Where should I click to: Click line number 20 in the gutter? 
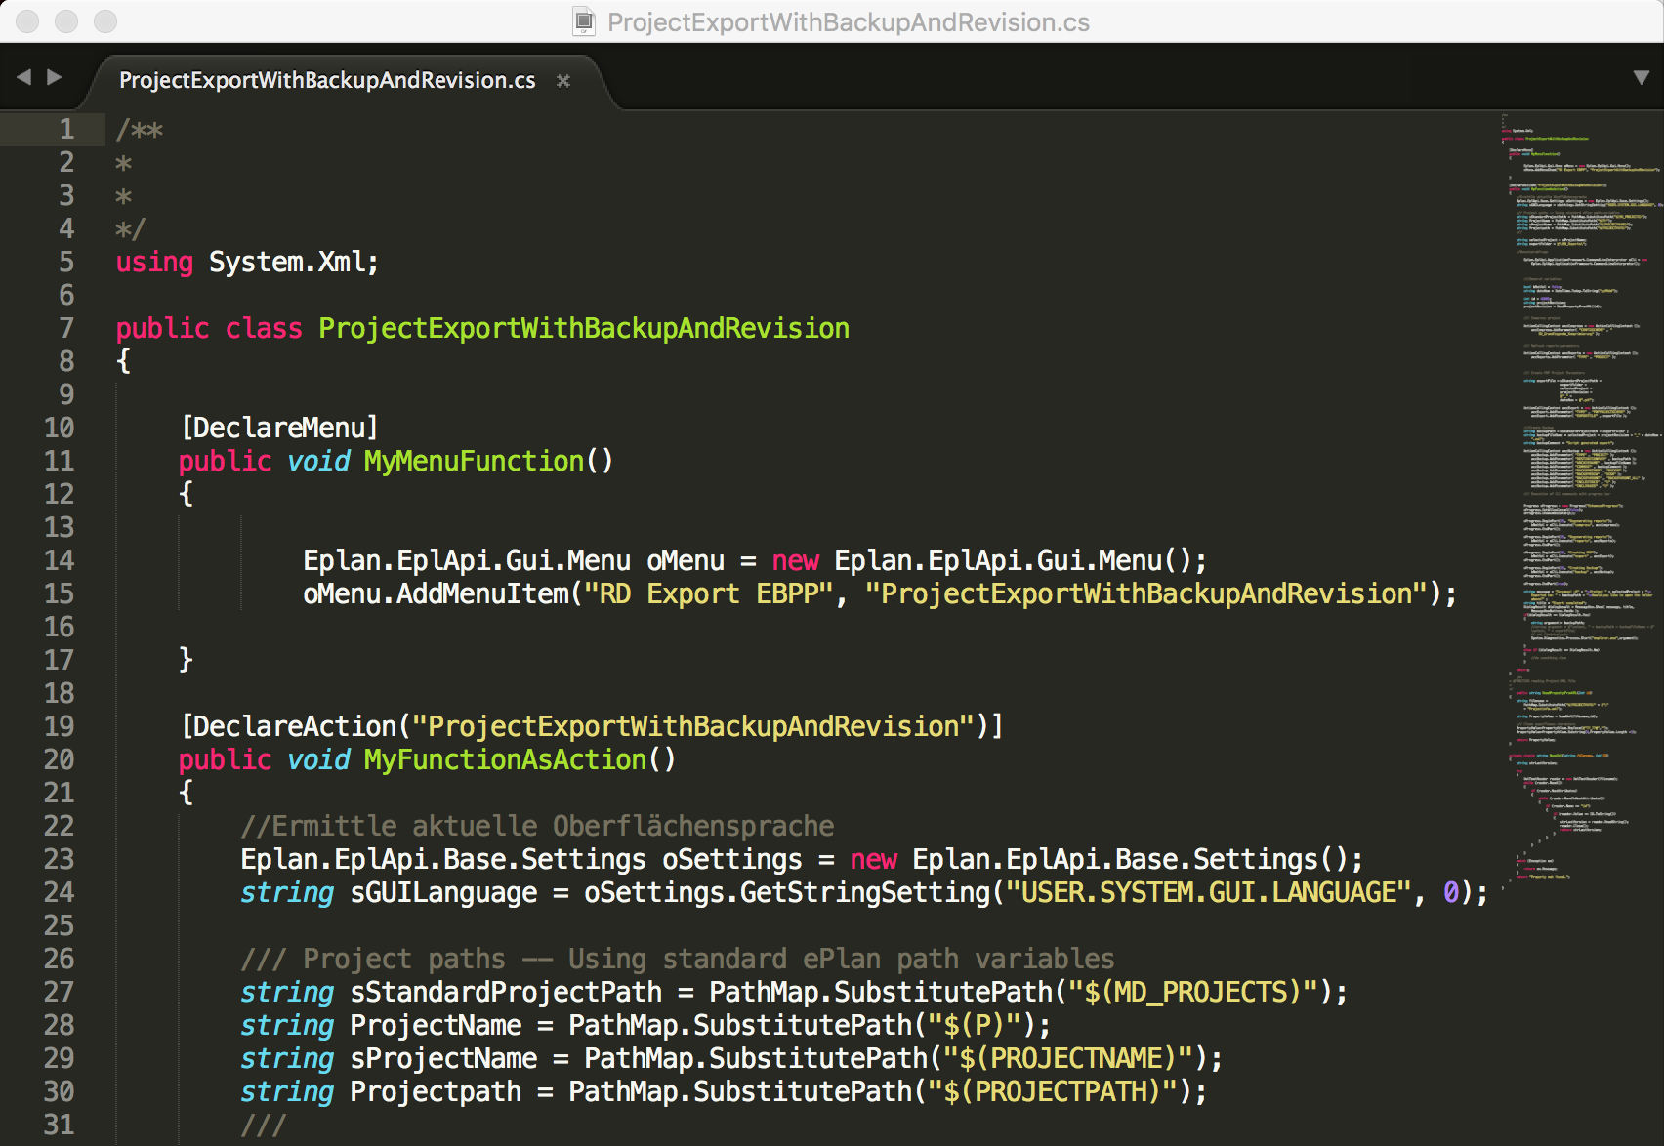(x=59, y=759)
